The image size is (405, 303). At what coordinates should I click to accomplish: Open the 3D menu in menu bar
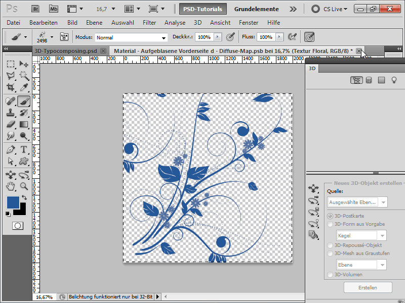[197, 23]
